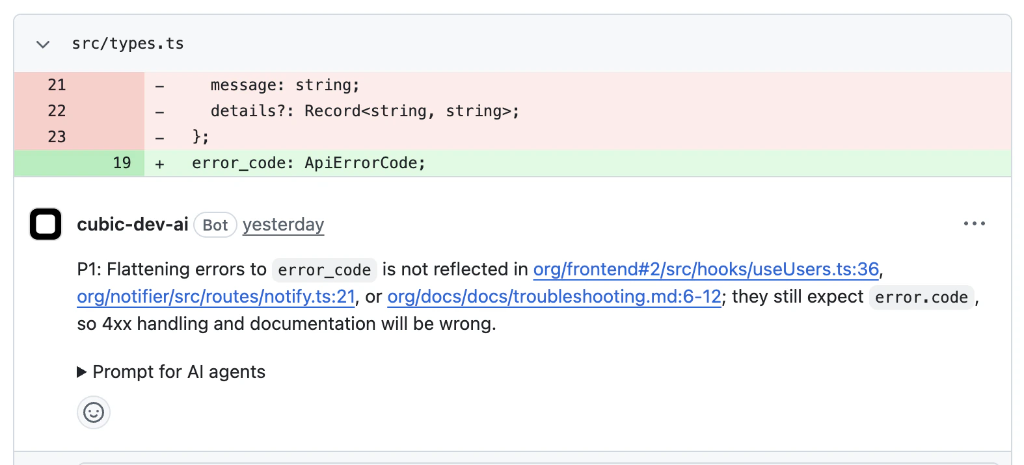Viewport: 1024px width, 465px height.
Task: Select added line number 19
Action: [x=122, y=163]
